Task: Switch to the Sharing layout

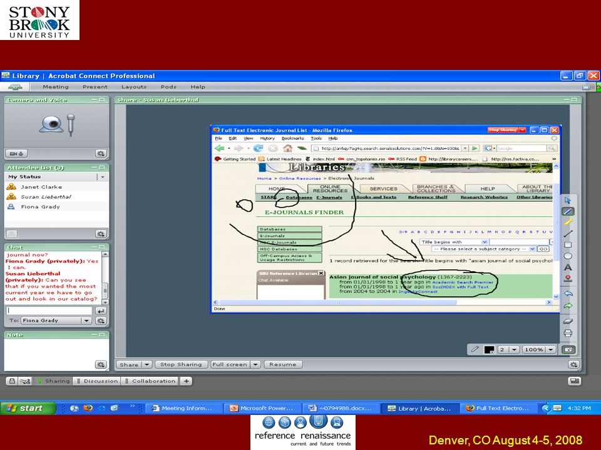Action: [x=53, y=381]
